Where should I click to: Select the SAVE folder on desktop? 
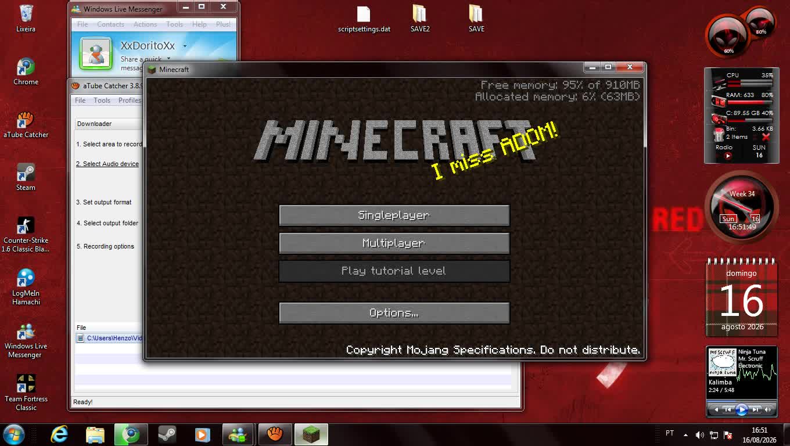pyautogui.click(x=476, y=19)
